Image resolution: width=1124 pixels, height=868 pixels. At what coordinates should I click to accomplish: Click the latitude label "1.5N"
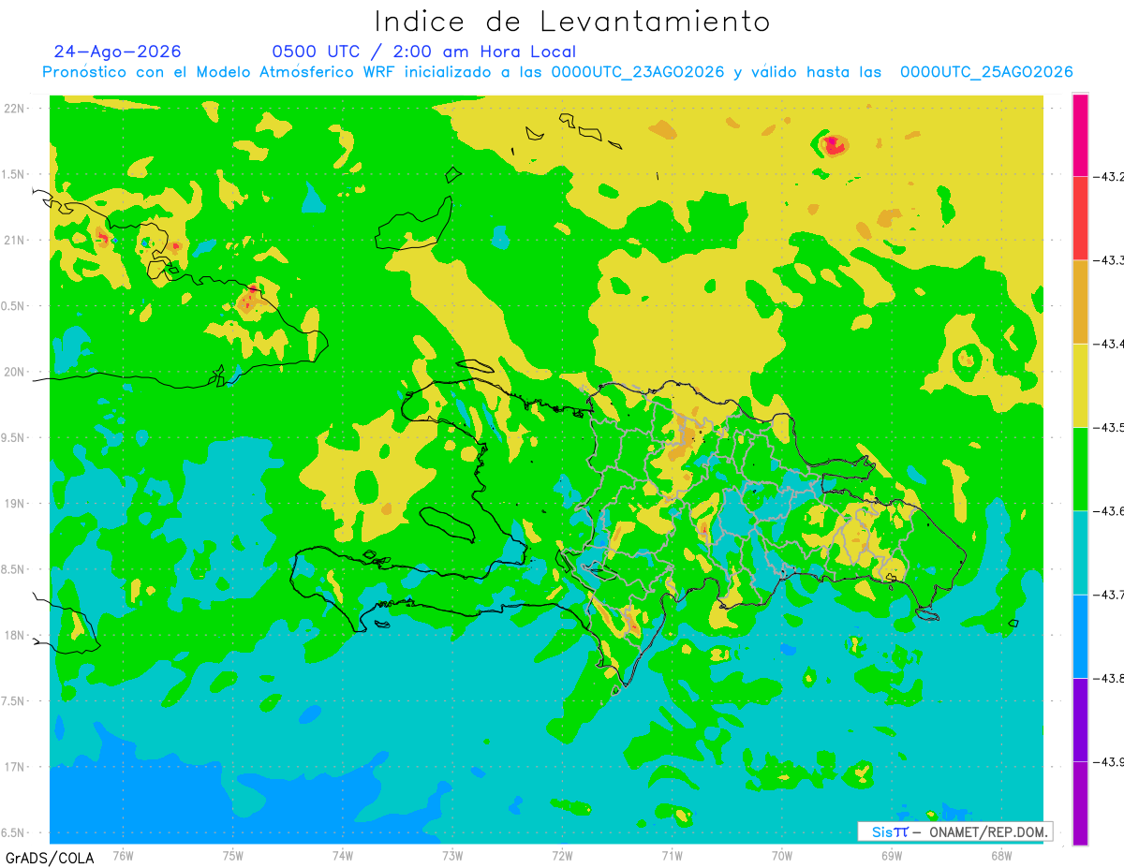14,175
